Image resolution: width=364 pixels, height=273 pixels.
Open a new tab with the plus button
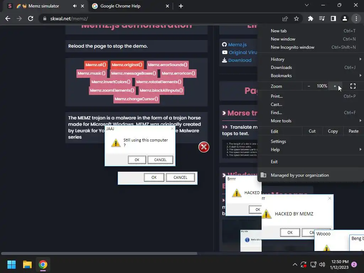[181, 6]
